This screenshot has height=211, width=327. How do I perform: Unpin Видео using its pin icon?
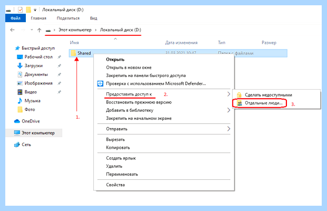[x=59, y=92]
